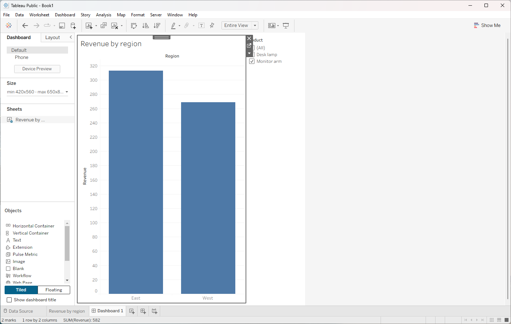Open the Show Me panel
This screenshot has height=324, width=511.
pos(487,26)
